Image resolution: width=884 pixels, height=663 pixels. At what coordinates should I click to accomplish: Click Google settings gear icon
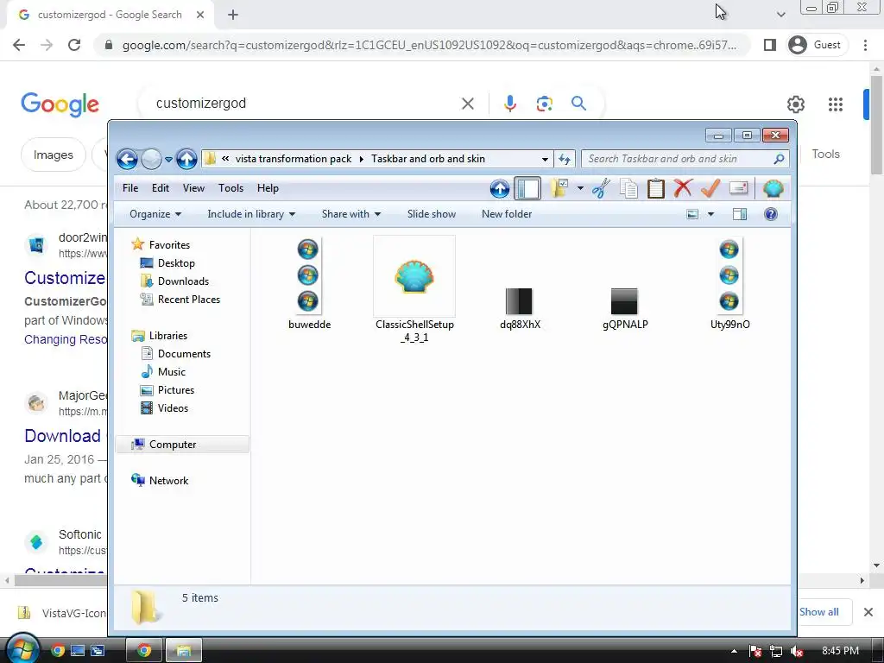click(x=795, y=104)
